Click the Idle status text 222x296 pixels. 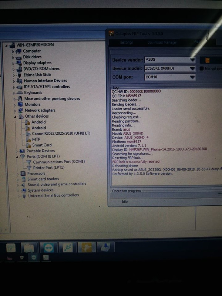pos(125,202)
